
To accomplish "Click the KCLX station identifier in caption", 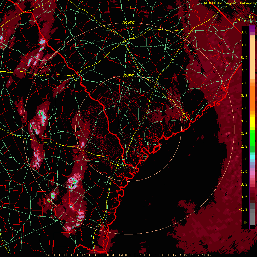I will [165, 255].
